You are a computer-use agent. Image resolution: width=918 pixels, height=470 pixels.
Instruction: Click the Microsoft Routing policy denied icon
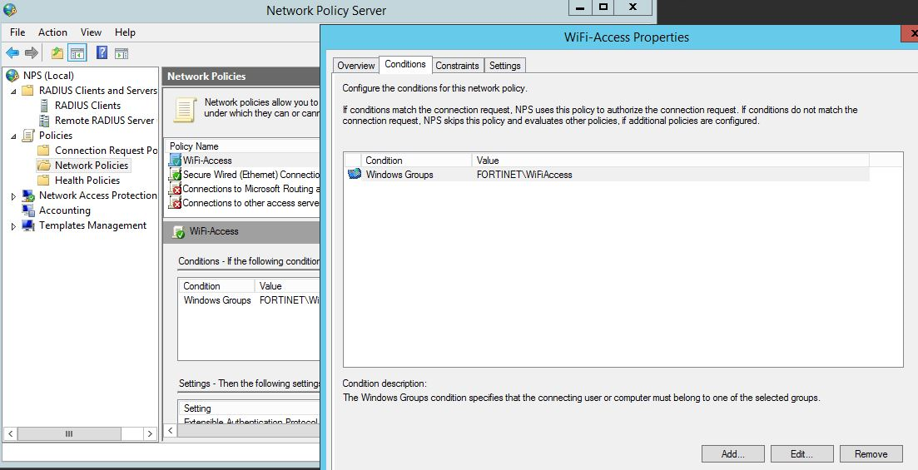(x=175, y=189)
